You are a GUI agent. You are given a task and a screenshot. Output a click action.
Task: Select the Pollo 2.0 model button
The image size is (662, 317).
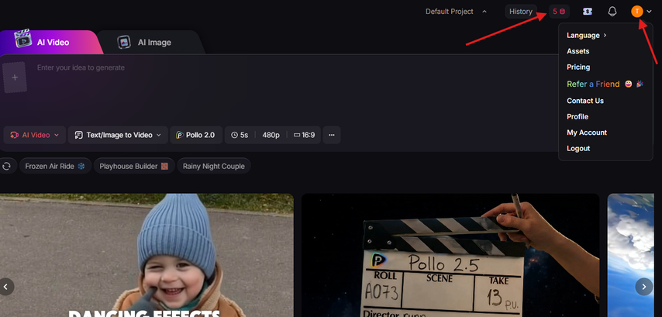tap(196, 135)
